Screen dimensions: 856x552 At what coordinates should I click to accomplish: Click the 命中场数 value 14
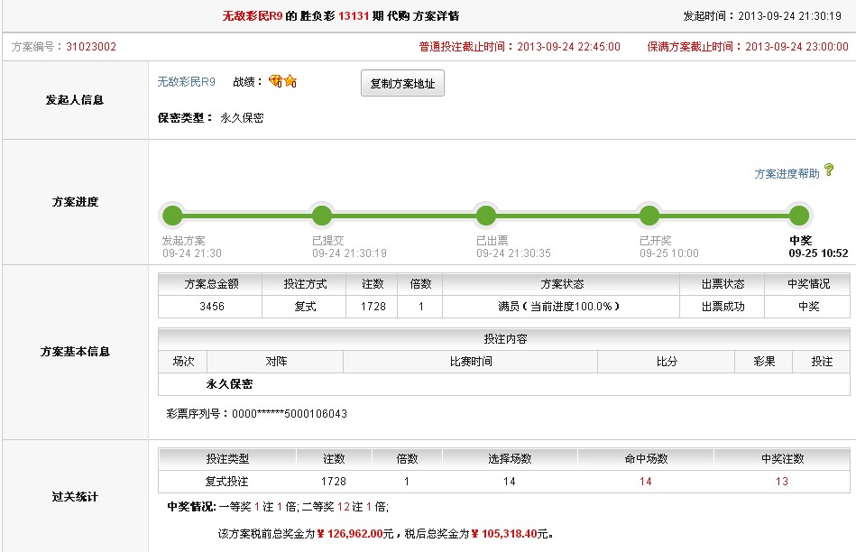click(645, 482)
